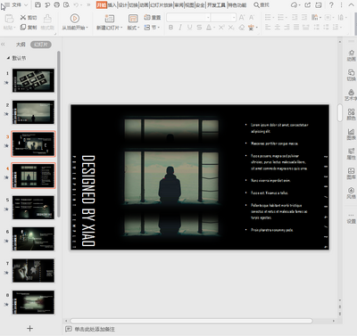Toggle align text left
357x336 pixels.
268,28
